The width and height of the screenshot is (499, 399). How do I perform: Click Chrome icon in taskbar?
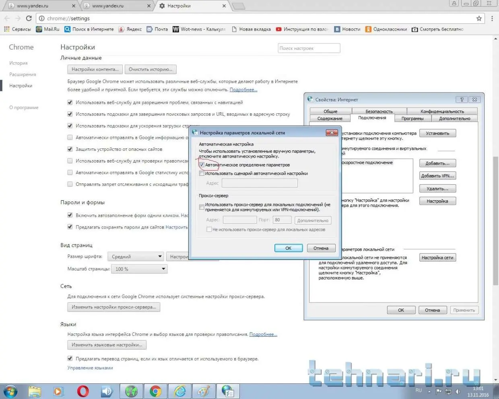(x=155, y=391)
